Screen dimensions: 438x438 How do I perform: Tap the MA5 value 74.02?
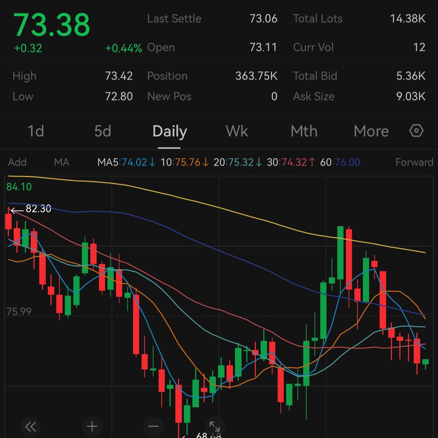coord(134,162)
